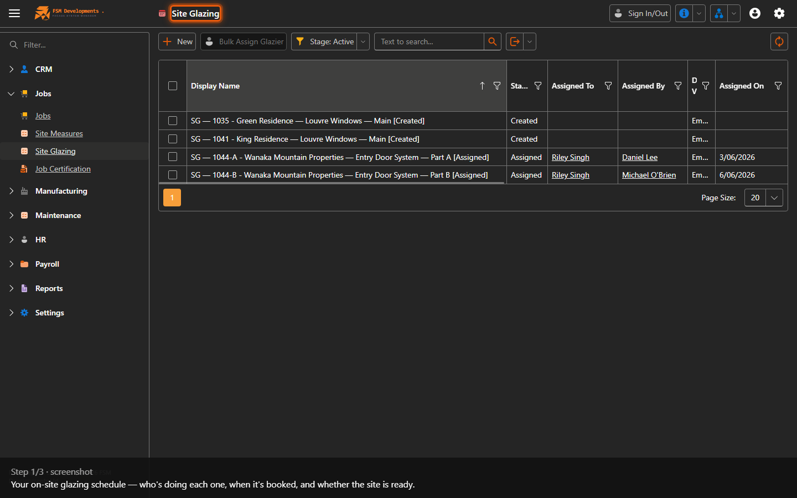Open the settings gear icon
Viewport: 797px width, 498px height.
779,13
